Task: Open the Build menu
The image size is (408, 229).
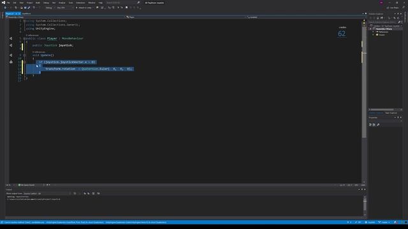Action: pyautogui.click(x=38, y=3)
